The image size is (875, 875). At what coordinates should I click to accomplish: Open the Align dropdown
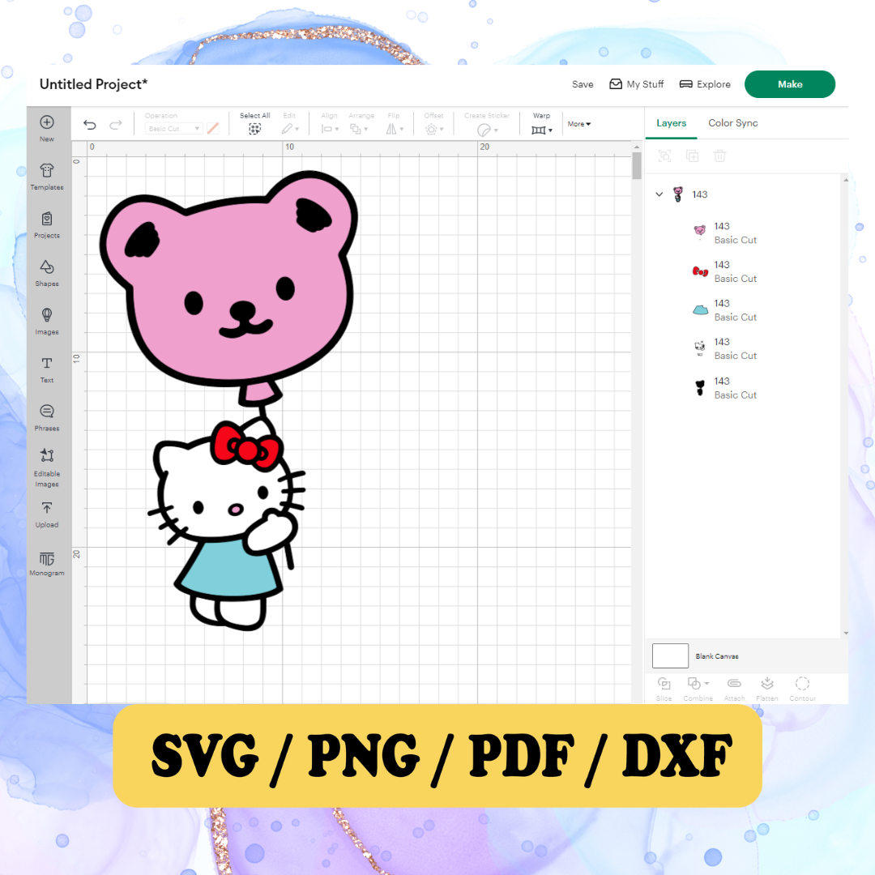click(x=330, y=129)
